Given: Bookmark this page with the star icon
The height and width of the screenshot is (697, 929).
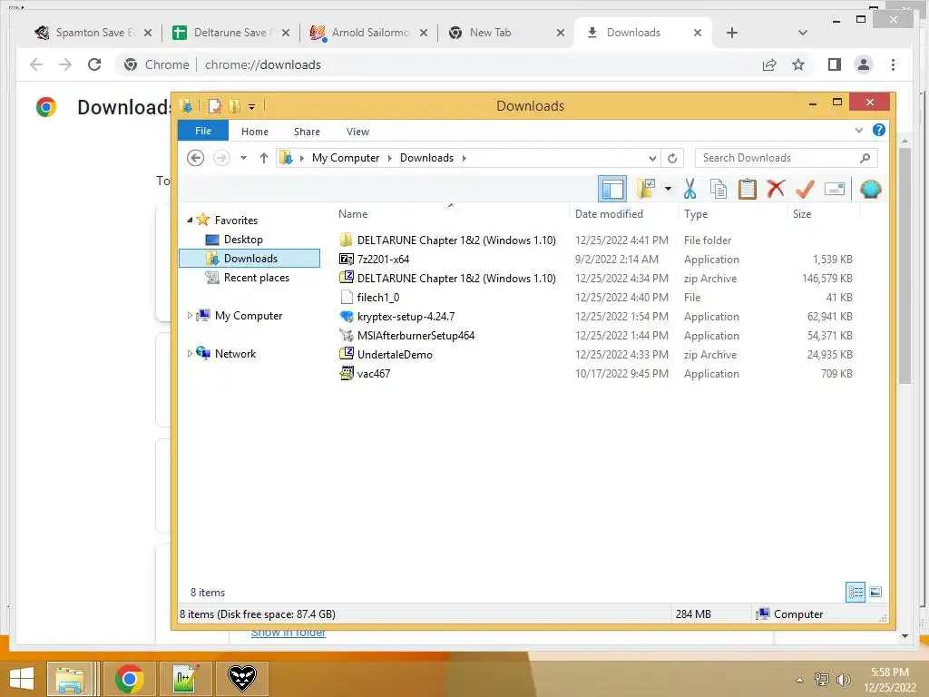Looking at the screenshot, I should tap(798, 64).
